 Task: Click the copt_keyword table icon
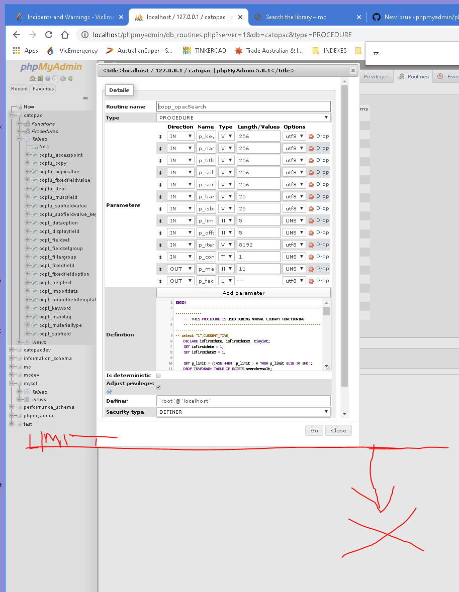pyautogui.click(x=34, y=308)
